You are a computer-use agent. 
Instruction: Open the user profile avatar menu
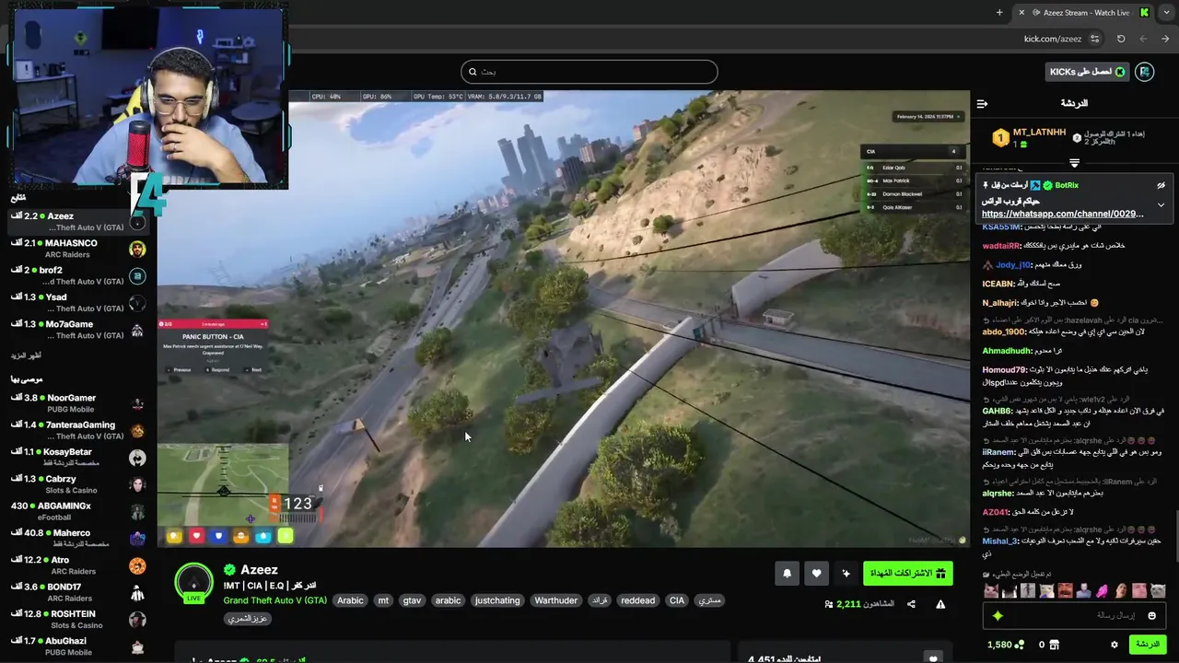(x=1145, y=72)
